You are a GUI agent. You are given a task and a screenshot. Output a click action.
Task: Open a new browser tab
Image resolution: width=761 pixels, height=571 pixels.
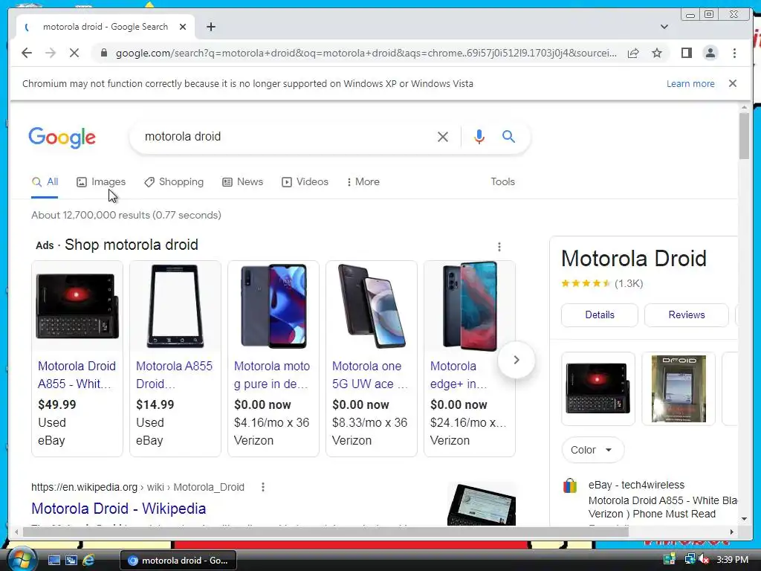210,28
